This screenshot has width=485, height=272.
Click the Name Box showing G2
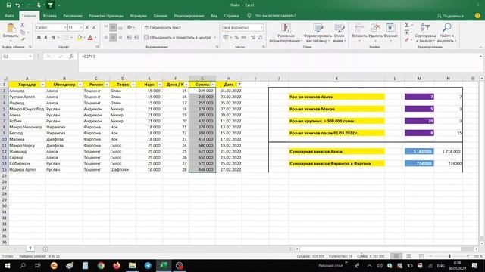click(x=17, y=57)
